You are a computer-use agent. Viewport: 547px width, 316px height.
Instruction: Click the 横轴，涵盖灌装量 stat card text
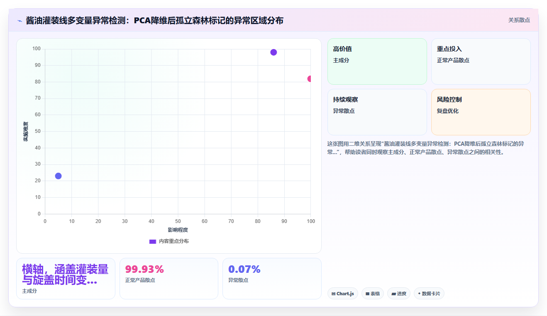coord(65,274)
